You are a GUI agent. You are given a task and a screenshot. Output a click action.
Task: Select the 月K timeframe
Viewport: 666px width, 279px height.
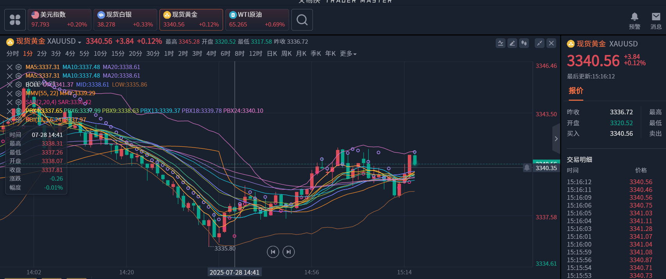click(301, 53)
